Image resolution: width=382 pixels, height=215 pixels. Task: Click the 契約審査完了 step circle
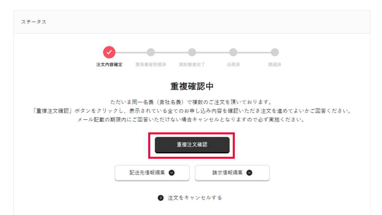(192, 52)
